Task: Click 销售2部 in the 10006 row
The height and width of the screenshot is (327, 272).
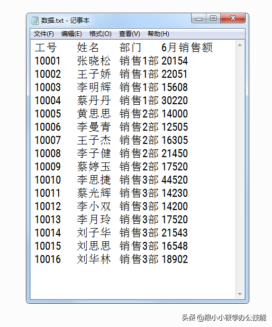Action: point(139,127)
